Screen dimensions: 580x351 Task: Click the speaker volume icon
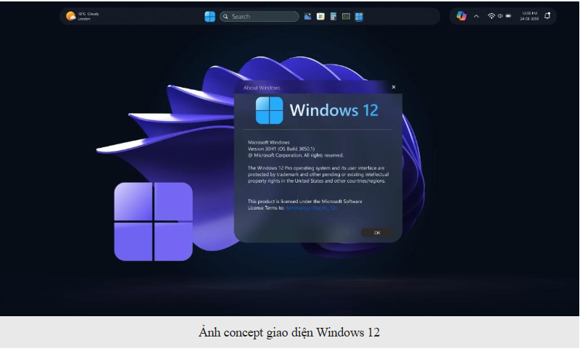500,16
